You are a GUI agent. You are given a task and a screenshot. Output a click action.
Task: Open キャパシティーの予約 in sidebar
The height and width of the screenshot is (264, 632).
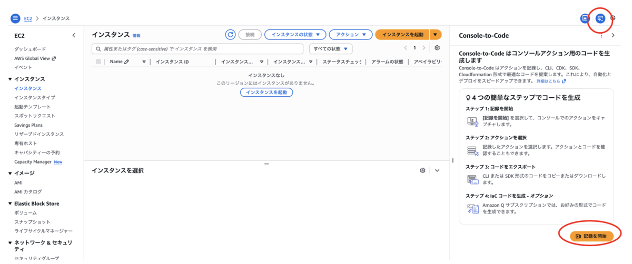point(37,153)
